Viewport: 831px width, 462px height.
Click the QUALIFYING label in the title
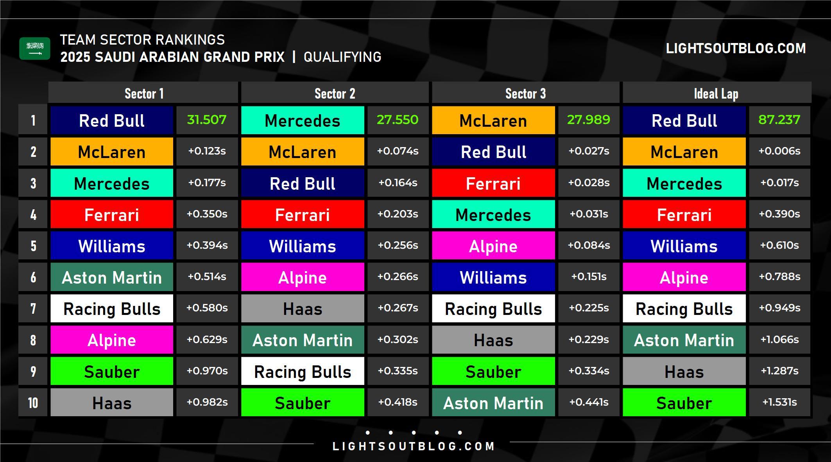(x=342, y=57)
